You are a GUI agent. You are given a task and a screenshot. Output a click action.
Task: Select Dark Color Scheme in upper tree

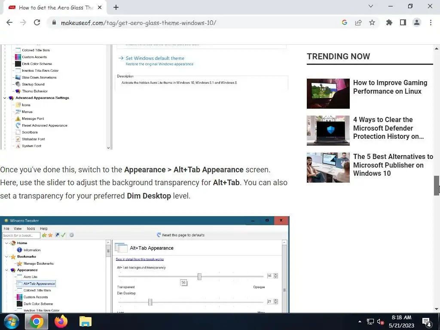pyautogui.click(x=37, y=64)
